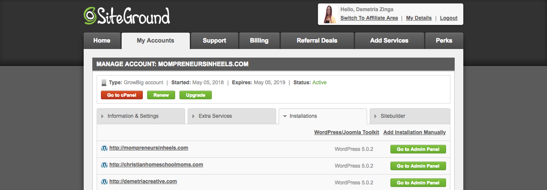Image resolution: width=547 pixels, height=190 pixels.
Task: Open the mompreneursinheels.com link
Action: click(x=149, y=148)
